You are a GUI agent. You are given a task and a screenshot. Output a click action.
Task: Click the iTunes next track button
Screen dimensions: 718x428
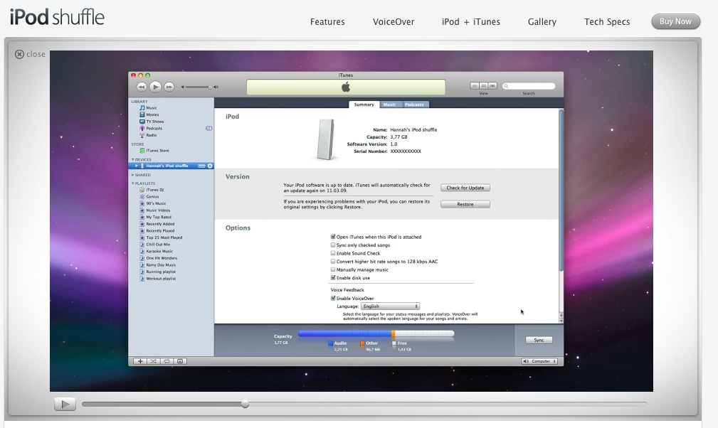tap(169, 87)
